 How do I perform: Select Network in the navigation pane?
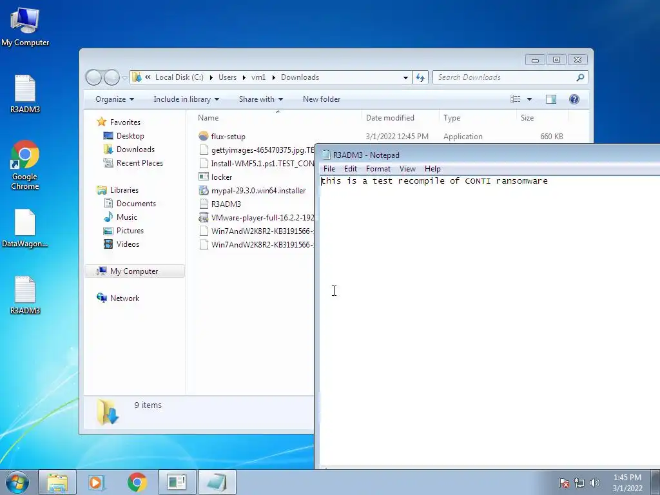118,298
